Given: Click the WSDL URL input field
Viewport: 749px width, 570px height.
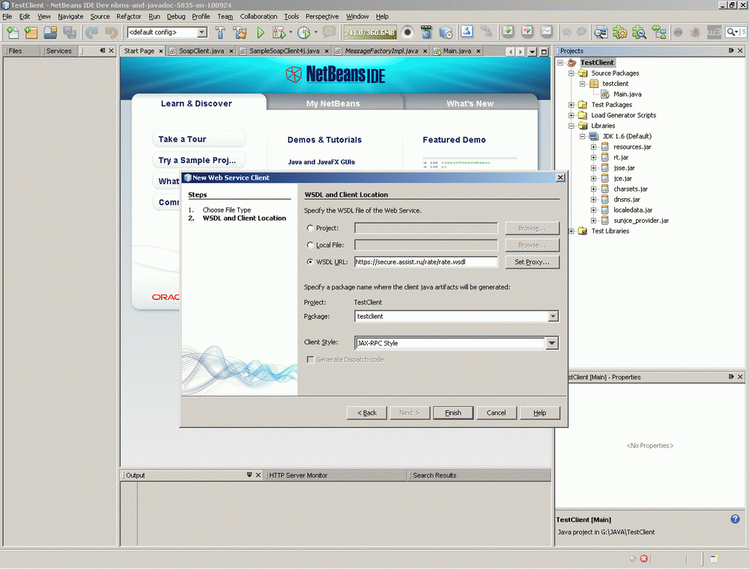Looking at the screenshot, I should [426, 261].
